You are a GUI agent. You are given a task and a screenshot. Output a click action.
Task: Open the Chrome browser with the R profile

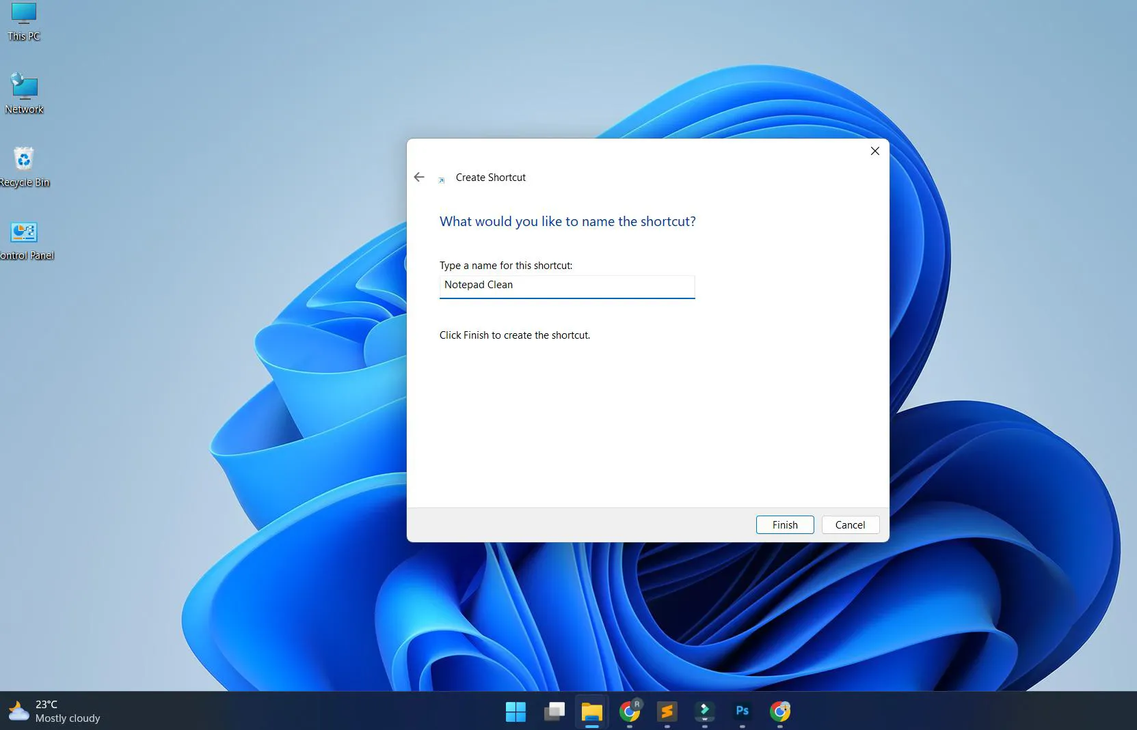coord(629,712)
